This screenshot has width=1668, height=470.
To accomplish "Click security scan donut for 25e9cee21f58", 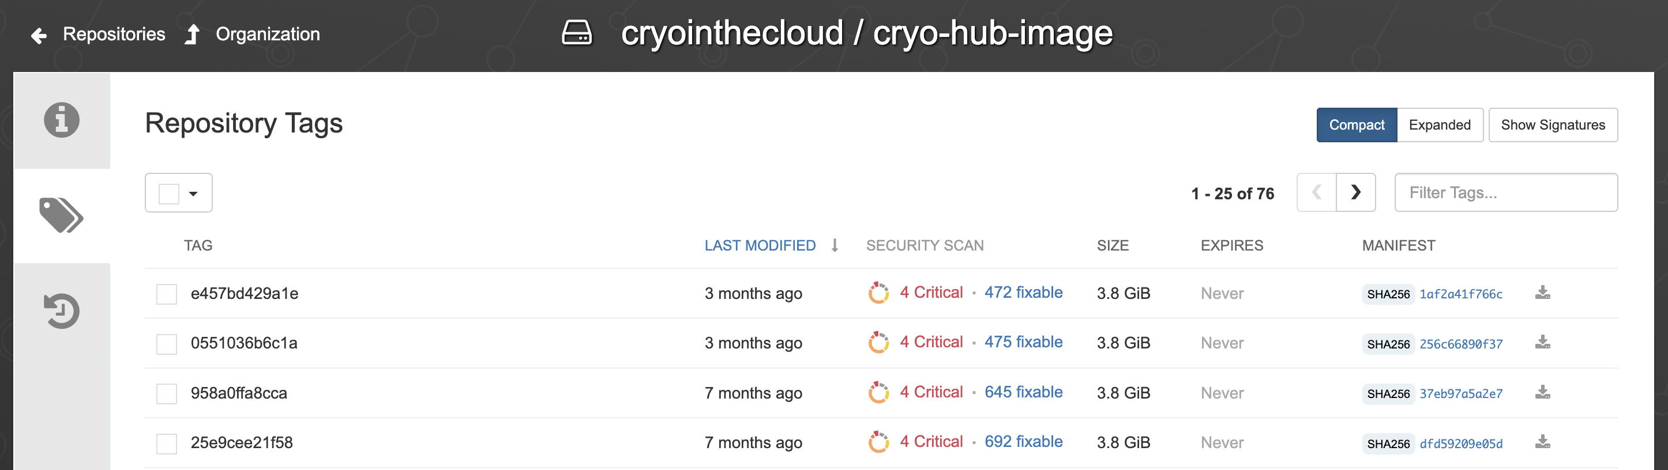I will pyautogui.click(x=878, y=442).
